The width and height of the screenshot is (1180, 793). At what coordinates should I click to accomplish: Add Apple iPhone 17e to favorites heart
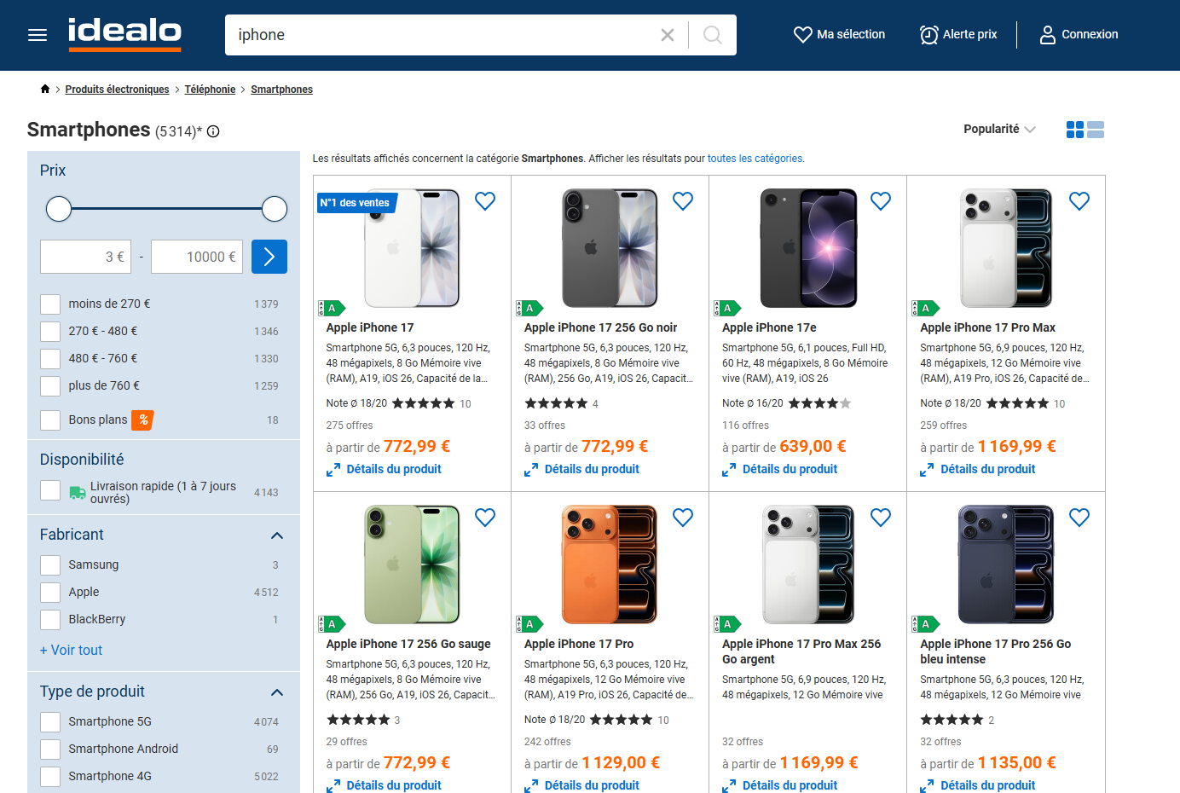[881, 201]
